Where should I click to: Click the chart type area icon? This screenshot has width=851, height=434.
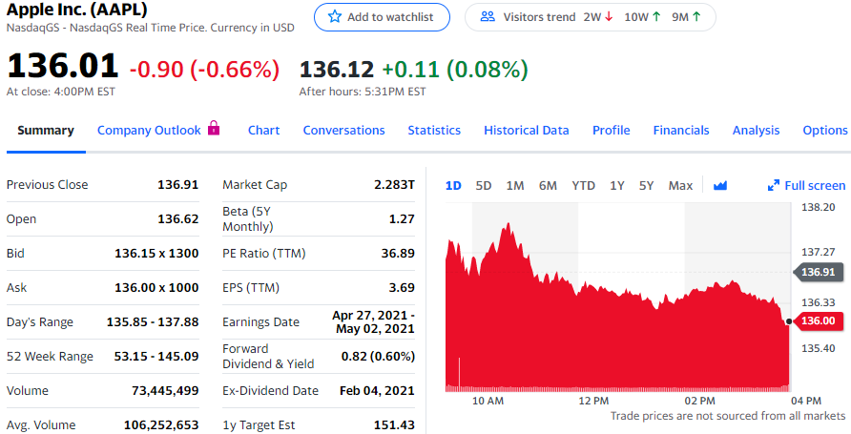(720, 185)
